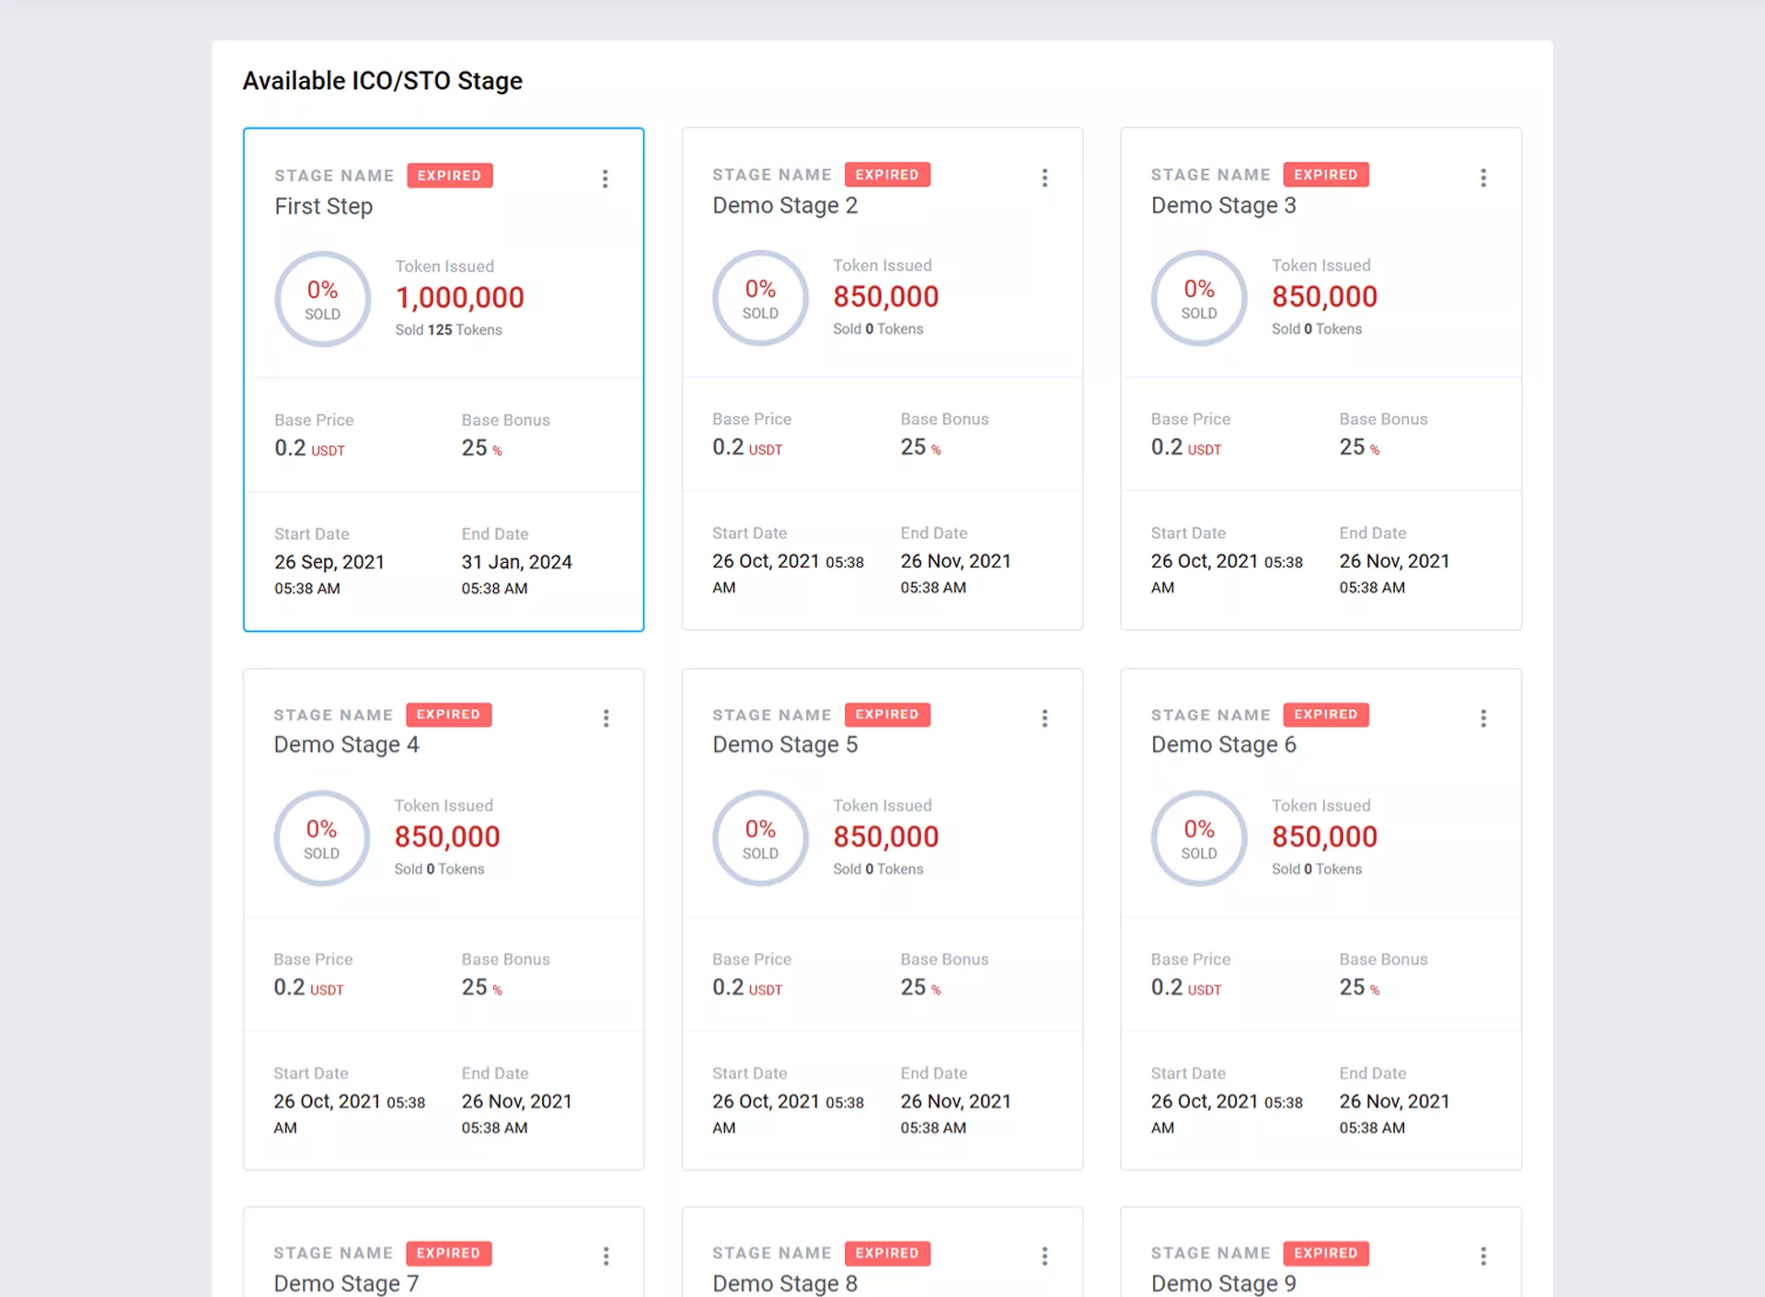This screenshot has height=1297, width=1765.
Task: Click the 1,000,000 token issued amount
Action: coord(459,298)
